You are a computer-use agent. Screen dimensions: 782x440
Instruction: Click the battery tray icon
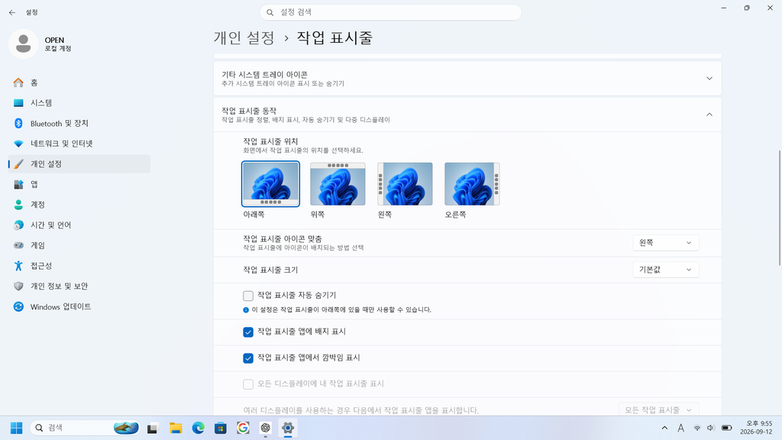[x=727, y=428]
